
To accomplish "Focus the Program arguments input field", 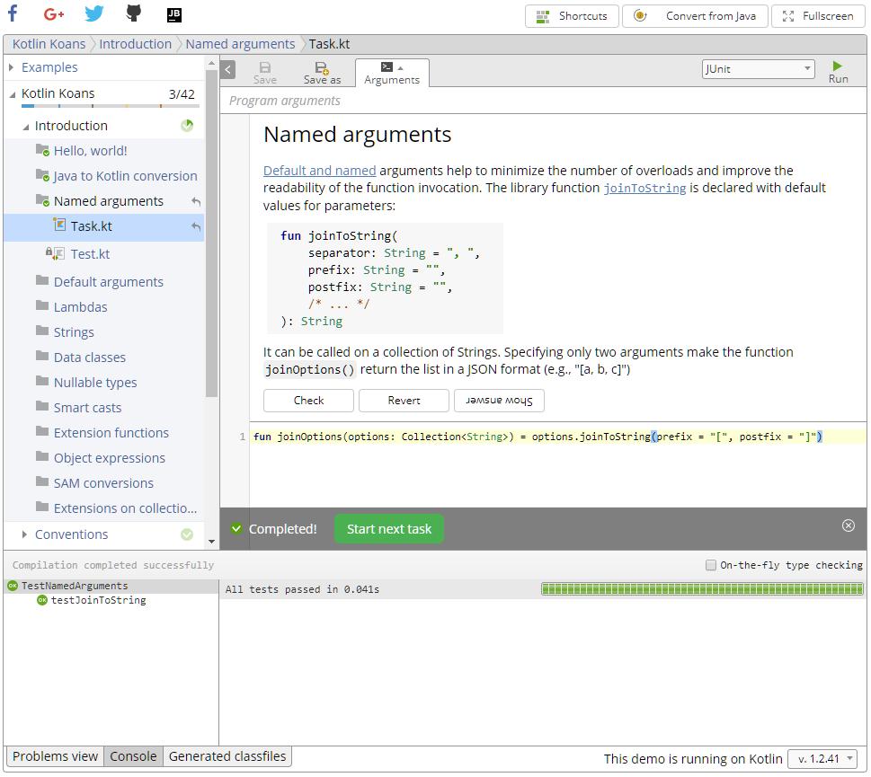I will pyautogui.click(x=543, y=101).
